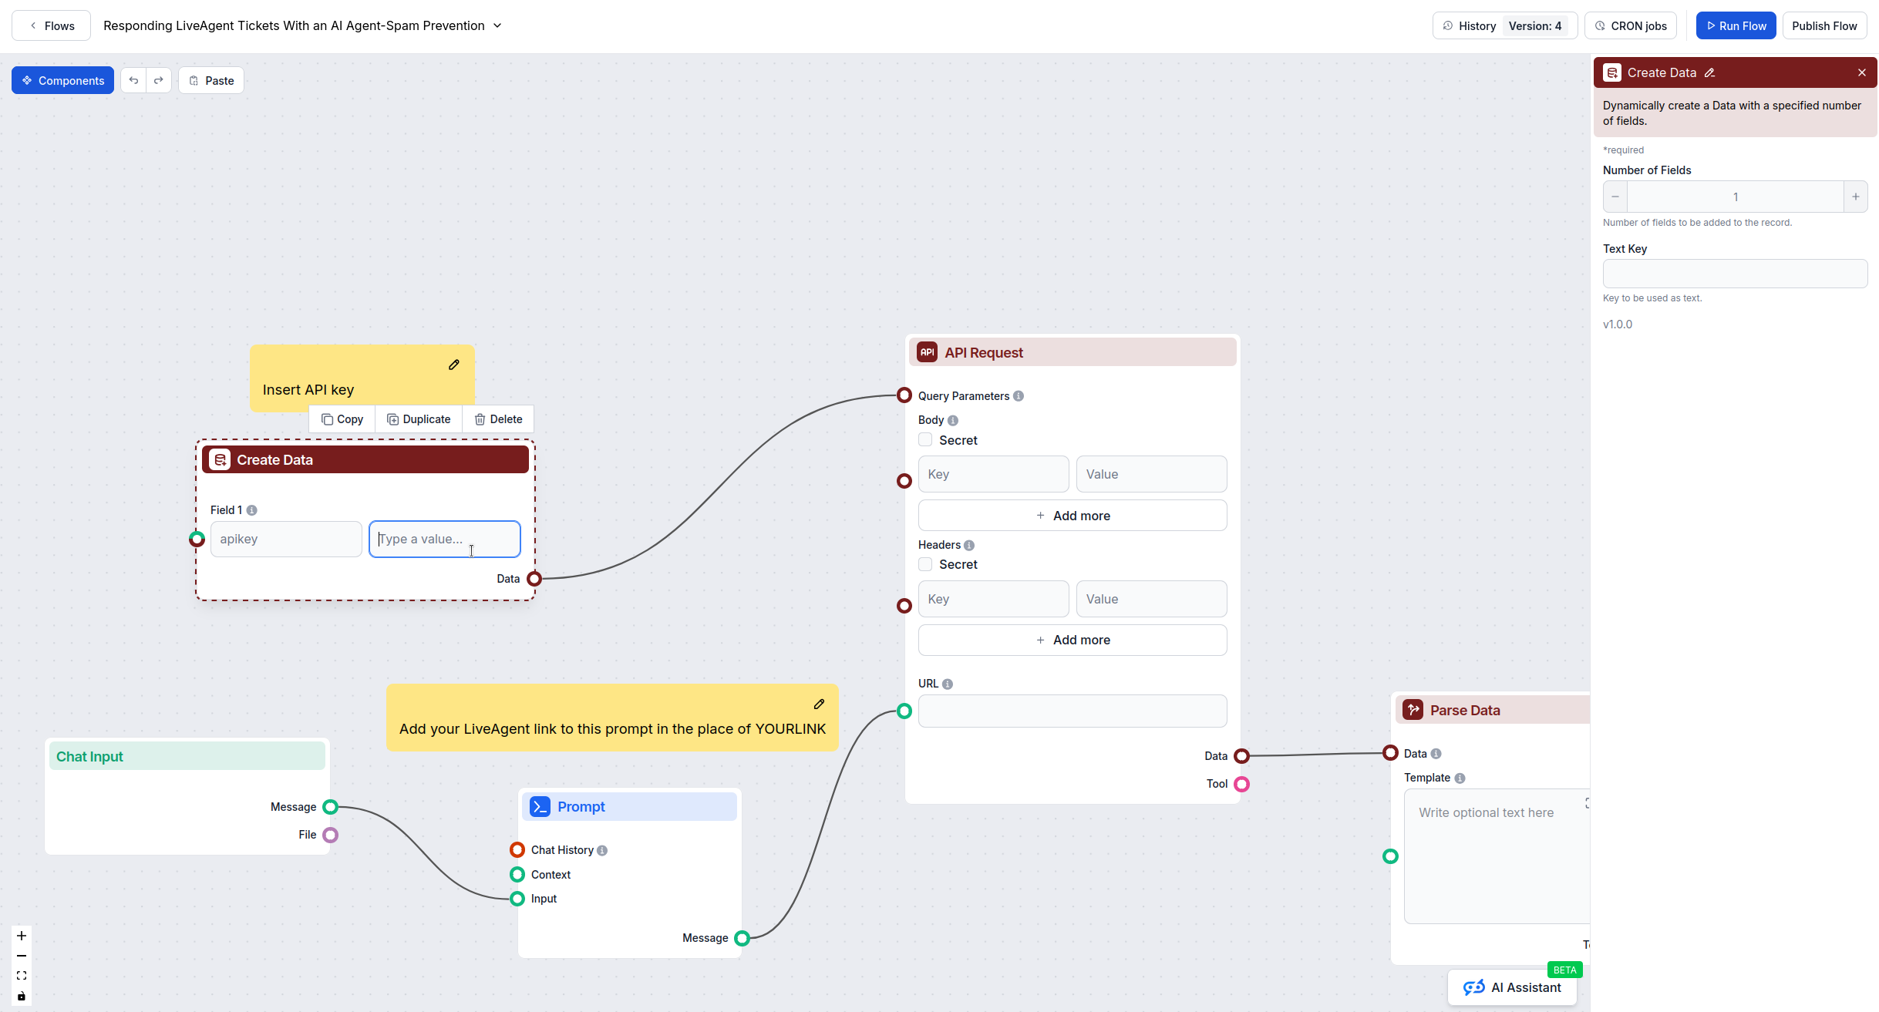The width and height of the screenshot is (1879, 1012).
Task: Zoom in using the plus icon on canvas
Action: pos(21,936)
